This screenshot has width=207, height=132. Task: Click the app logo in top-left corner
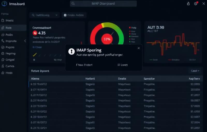point(4,4)
